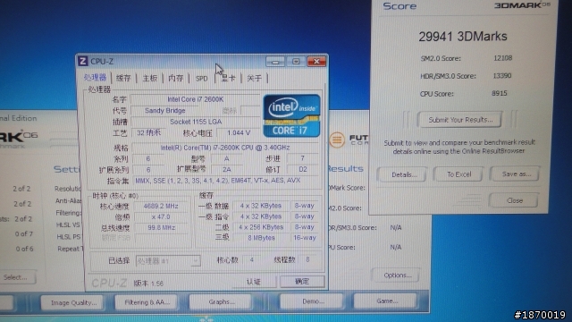Click the 8 MBytes level 3 cache value

click(x=261, y=238)
